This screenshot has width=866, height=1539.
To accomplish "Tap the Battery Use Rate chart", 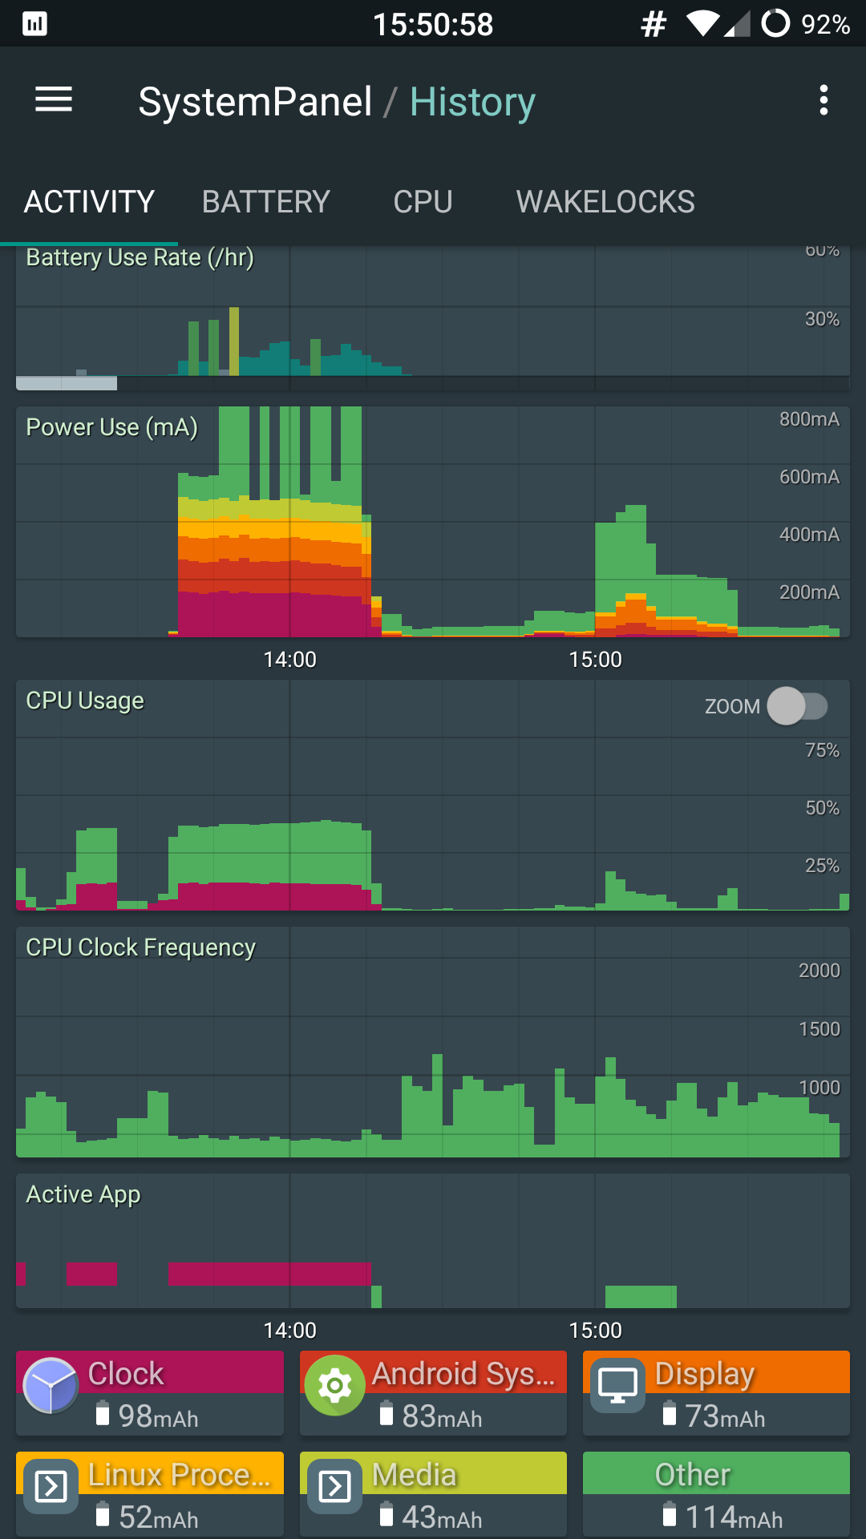I will tap(433, 319).
